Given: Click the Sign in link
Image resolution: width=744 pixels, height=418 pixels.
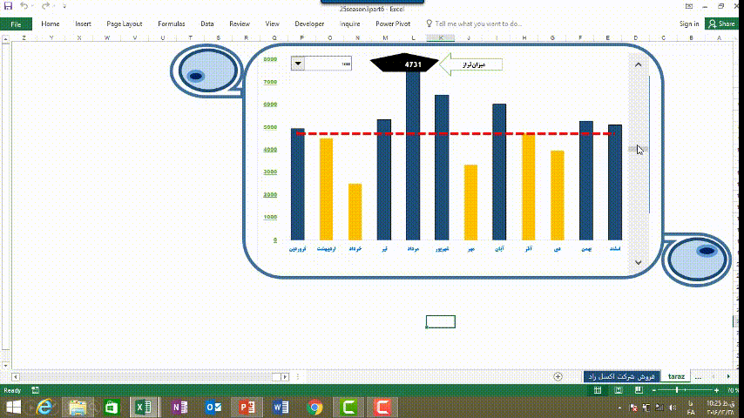Looking at the screenshot, I should [x=688, y=24].
